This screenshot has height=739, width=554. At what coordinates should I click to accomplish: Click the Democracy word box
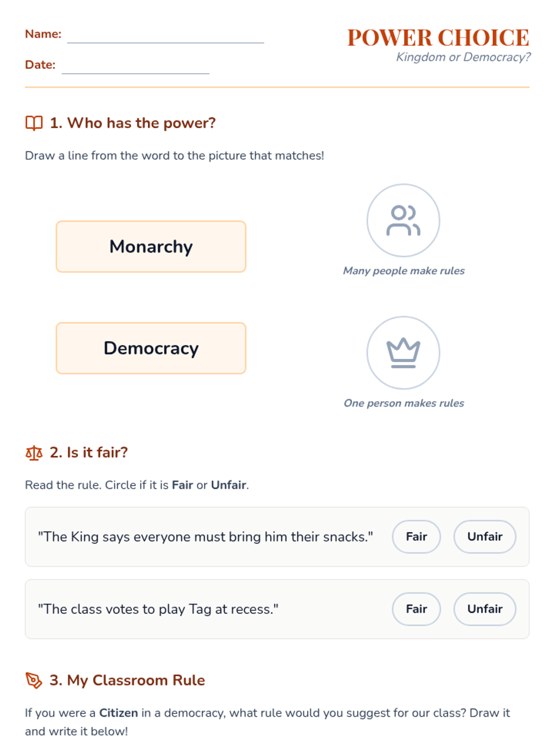pyautogui.click(x=151, y=348)
